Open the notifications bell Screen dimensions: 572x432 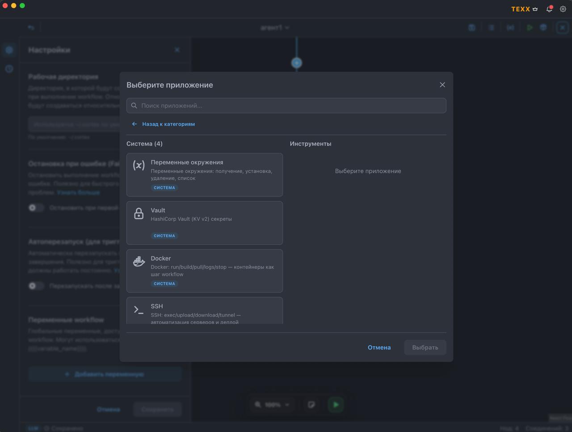549,9
